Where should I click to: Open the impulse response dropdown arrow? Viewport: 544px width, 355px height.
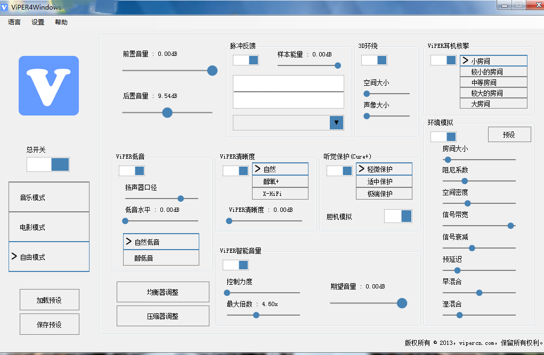(x=336, y=122)
